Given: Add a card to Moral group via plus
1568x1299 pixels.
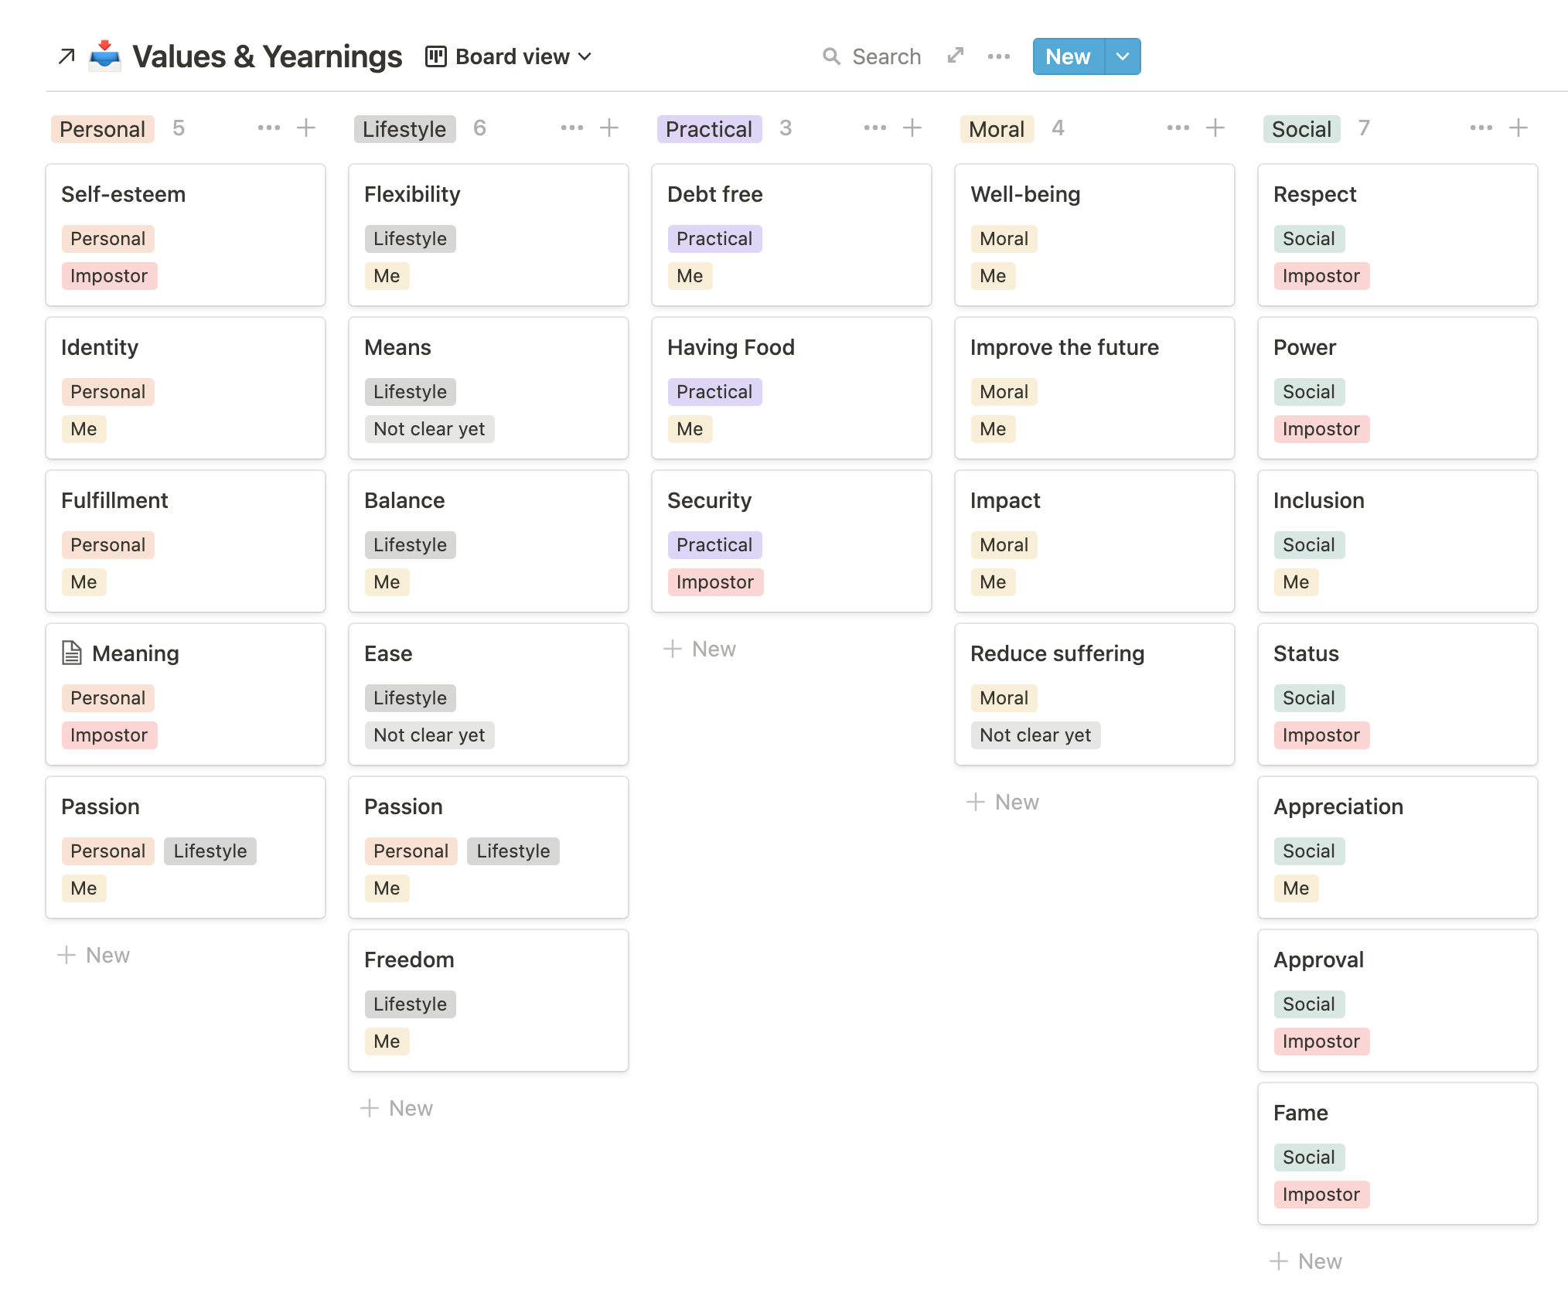Looking at the screenshot, I should tap(1215, 128).
